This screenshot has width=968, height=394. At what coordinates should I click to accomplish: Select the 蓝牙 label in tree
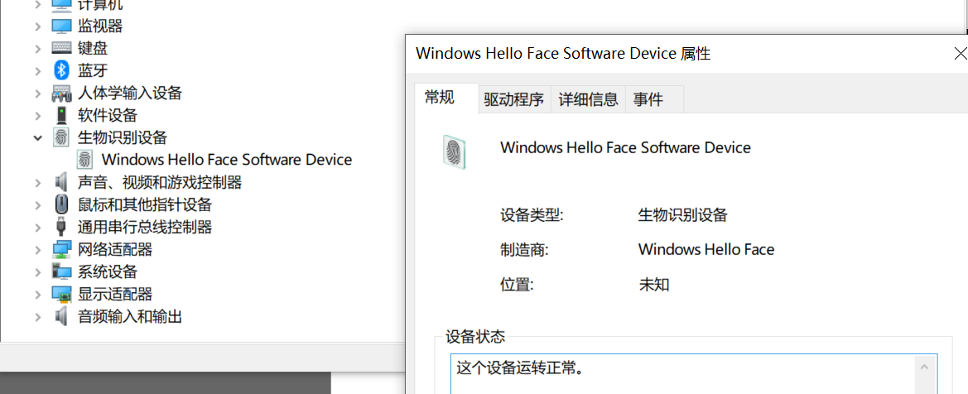click(x=93, y=70)
